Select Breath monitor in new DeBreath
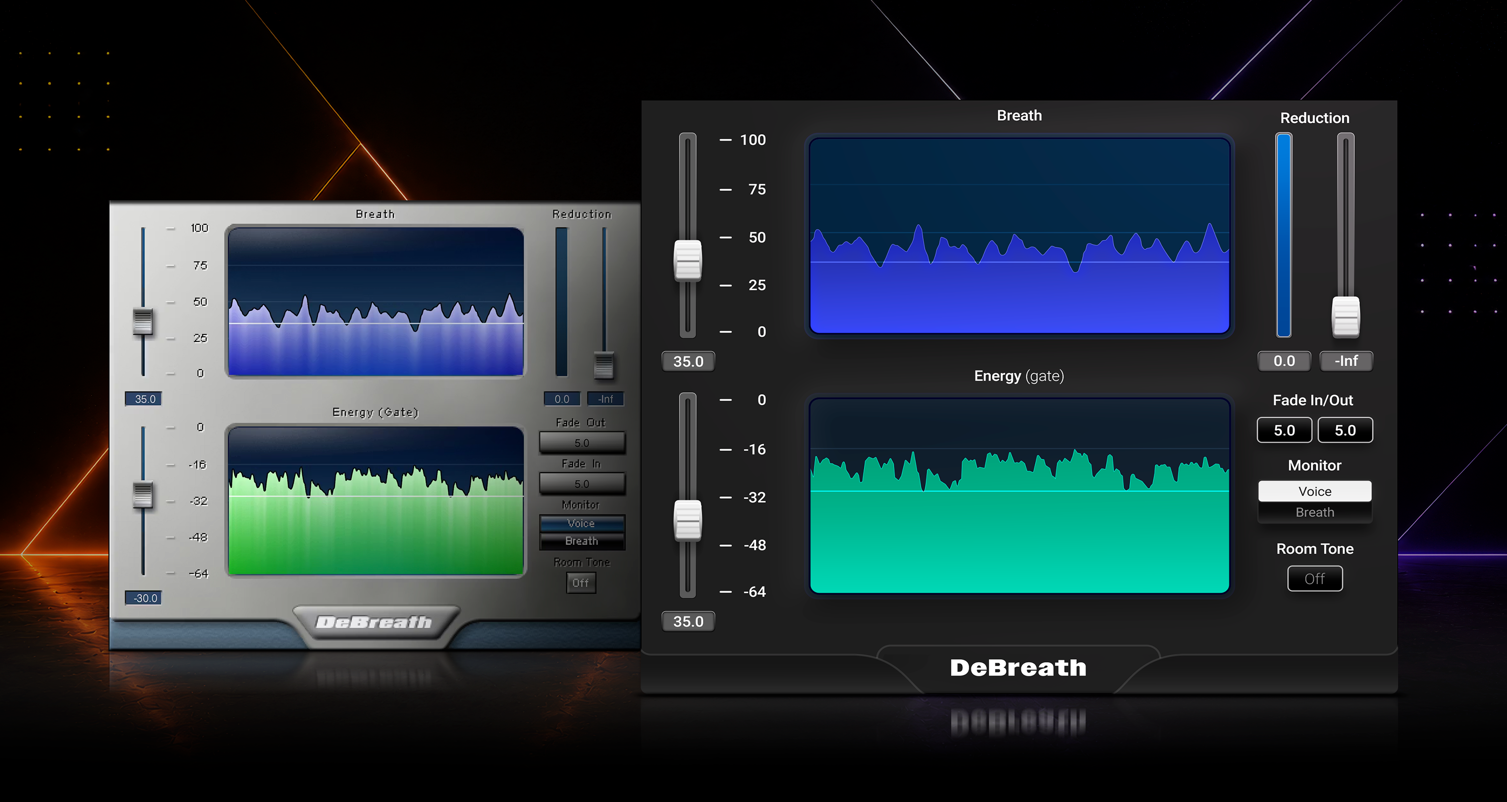The image size is (1507, 802). [x=1315, y=512]
